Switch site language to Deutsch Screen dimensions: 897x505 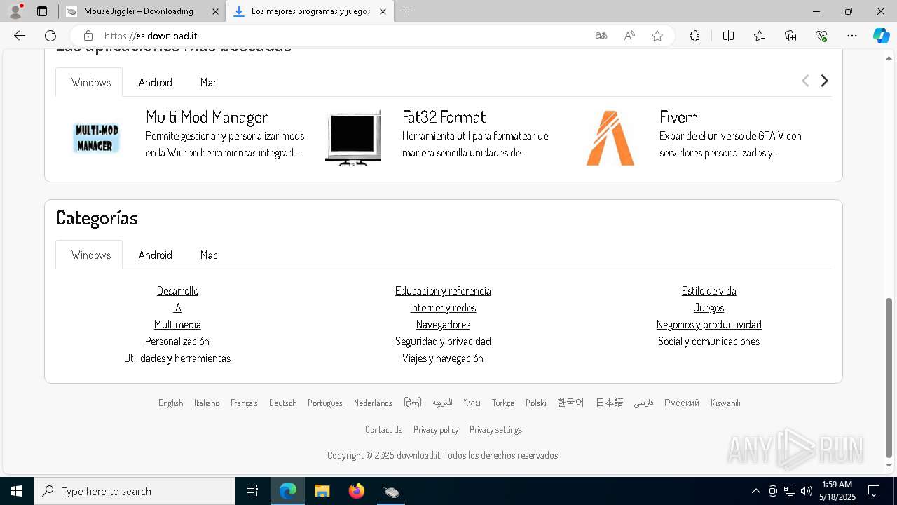pos(282,403)
